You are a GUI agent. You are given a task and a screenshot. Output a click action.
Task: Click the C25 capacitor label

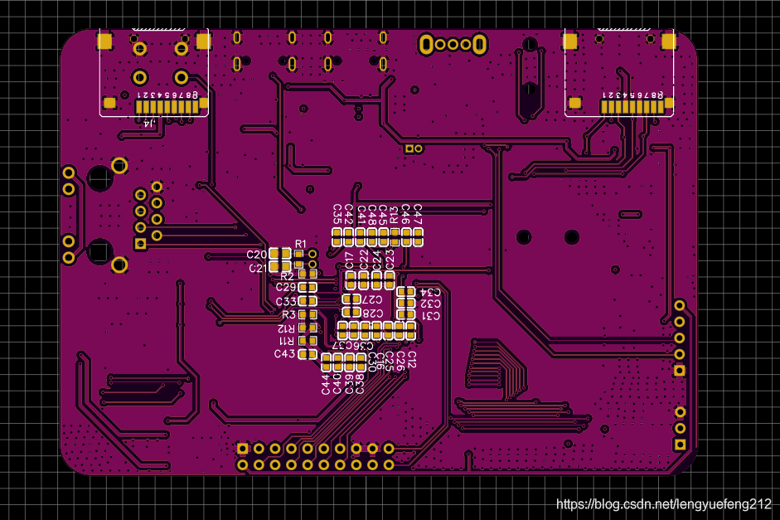(390, 362)
